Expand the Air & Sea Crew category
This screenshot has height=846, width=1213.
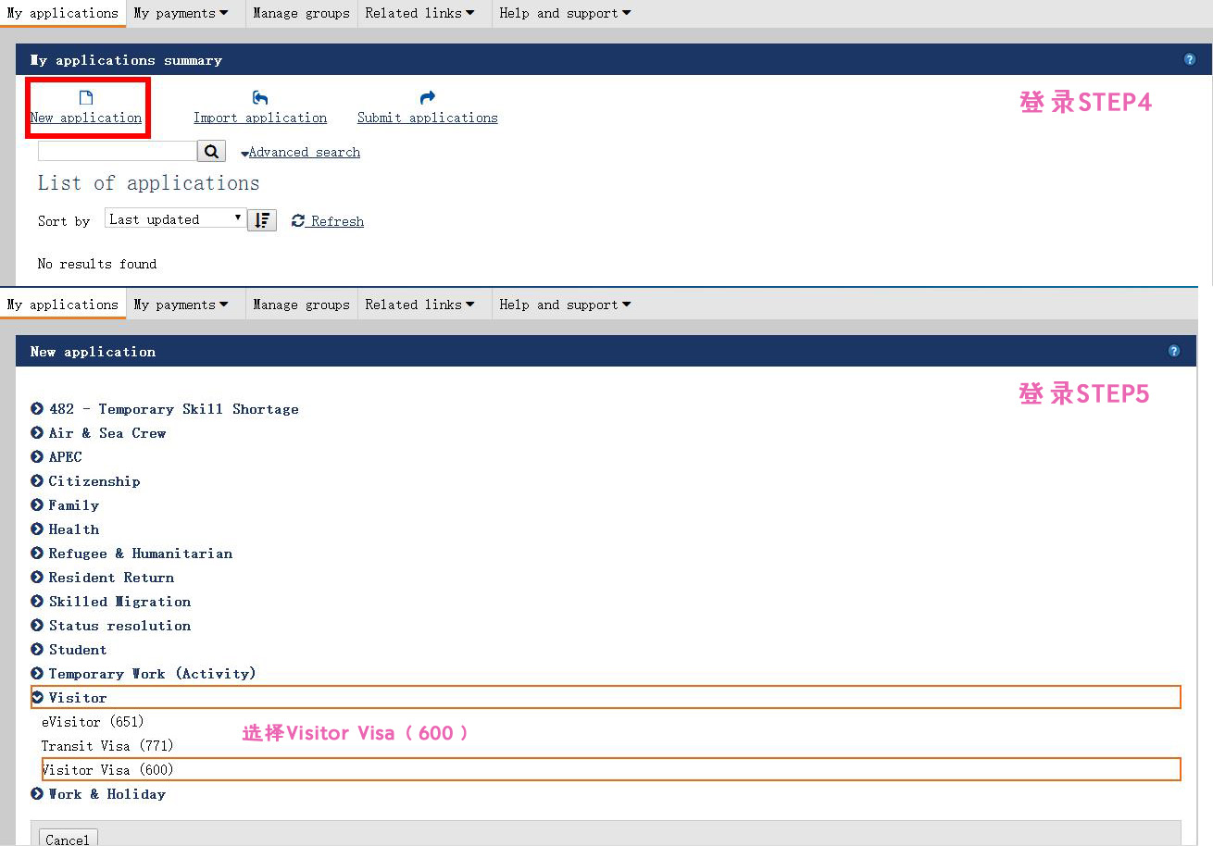98,433
